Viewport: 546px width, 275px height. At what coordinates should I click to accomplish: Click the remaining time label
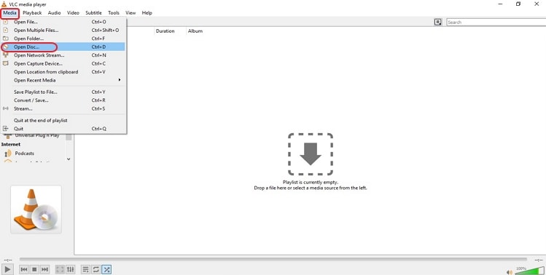pos(538,260)
